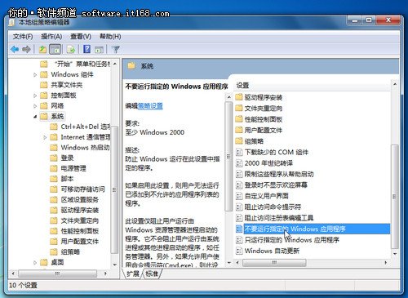This screenshot has height=298, width=408.
Task: Click the policy icon beside 下载缺少的 COM 组件
Action: (x=239, y=152)
